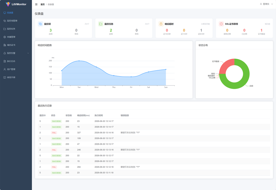The width and height of the screenshot is (276, 190).
Task: Go to 监控任务 folder icon
Action: click(x=5, y=29)
